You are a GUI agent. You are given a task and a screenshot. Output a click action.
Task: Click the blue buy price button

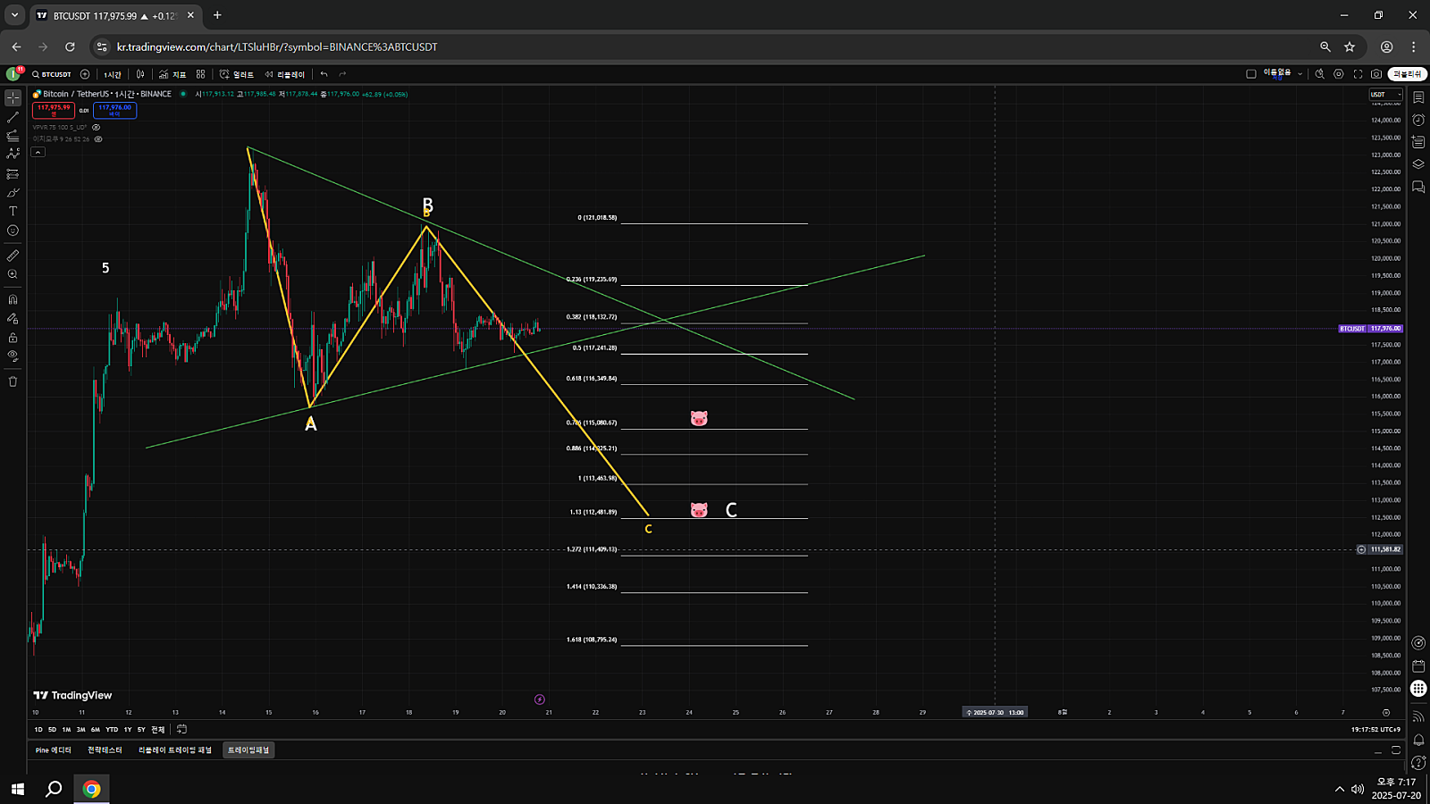pyautogui.click(x=114, y=110)
